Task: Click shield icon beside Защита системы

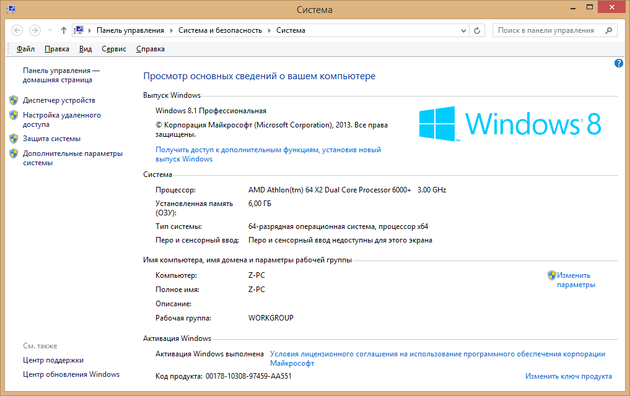Action: pos(14,139)
